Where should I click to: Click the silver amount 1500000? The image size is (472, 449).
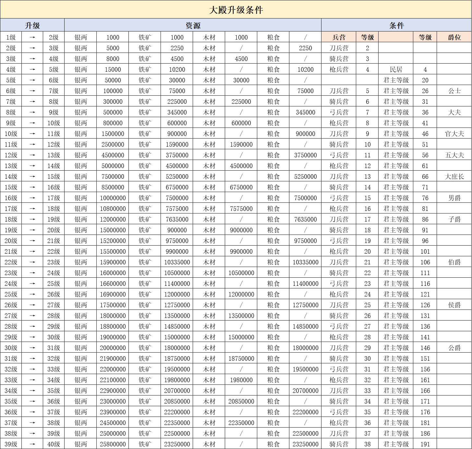(x=113, y=134)
